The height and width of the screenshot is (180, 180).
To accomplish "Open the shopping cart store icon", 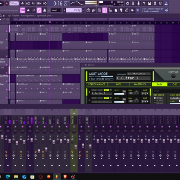I will tap(137, 10).
